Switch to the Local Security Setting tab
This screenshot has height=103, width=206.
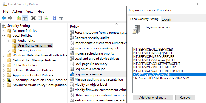pyautogui.click(x=144, y=19)
